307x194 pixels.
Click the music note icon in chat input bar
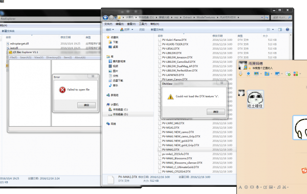[x=279, y=187]
